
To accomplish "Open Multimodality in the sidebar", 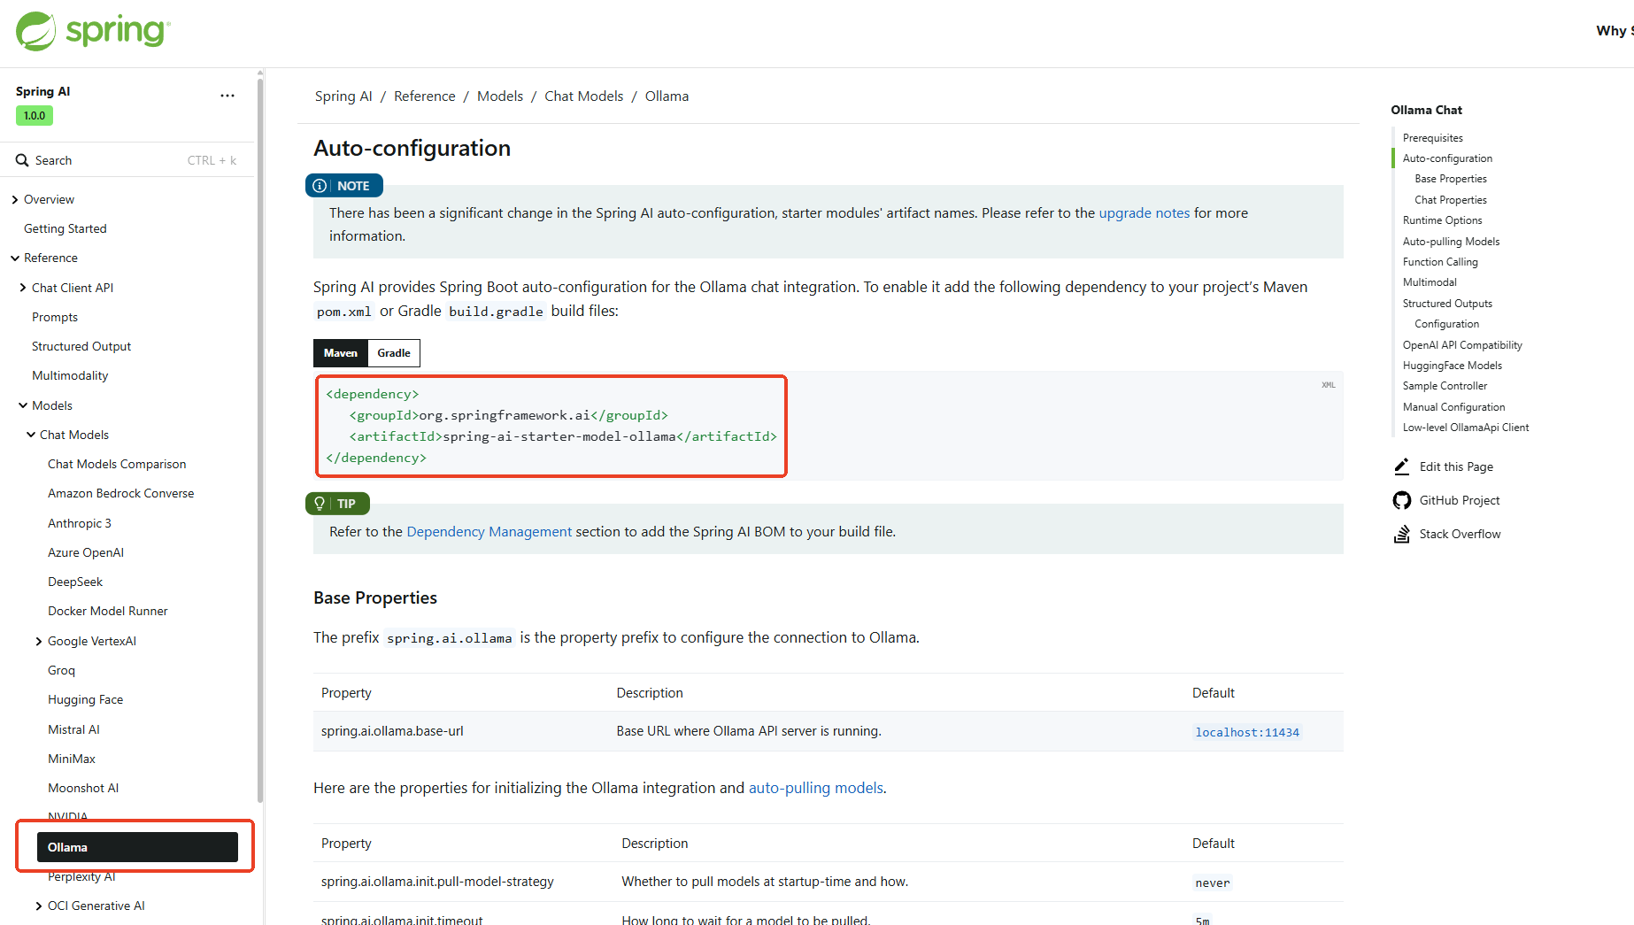I will pyautogui.click(x=70, y=375).
